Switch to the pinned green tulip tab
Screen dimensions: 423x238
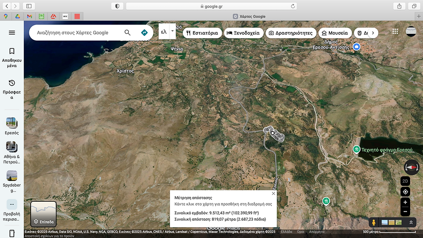[x=41, y=16]
